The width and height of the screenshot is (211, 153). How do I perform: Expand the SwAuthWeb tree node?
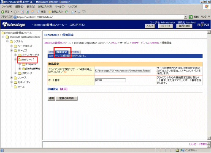(20, 68)
